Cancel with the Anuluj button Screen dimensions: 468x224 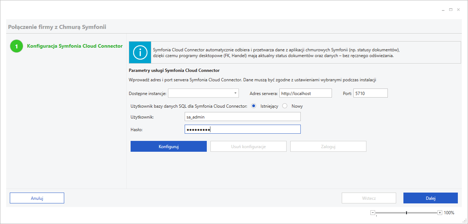[37, 198]
